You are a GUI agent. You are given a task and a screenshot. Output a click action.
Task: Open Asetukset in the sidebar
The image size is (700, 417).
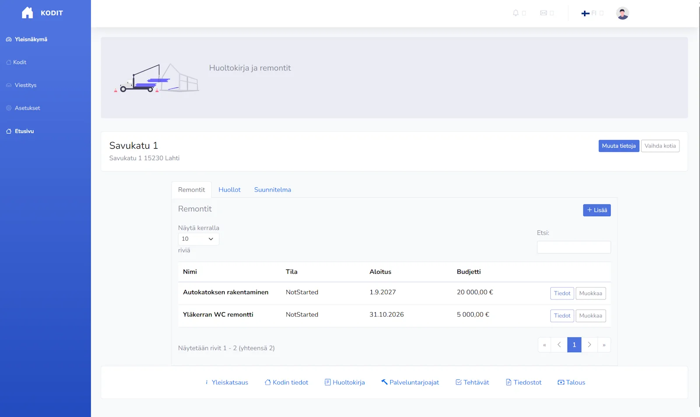tap(23, 108)
